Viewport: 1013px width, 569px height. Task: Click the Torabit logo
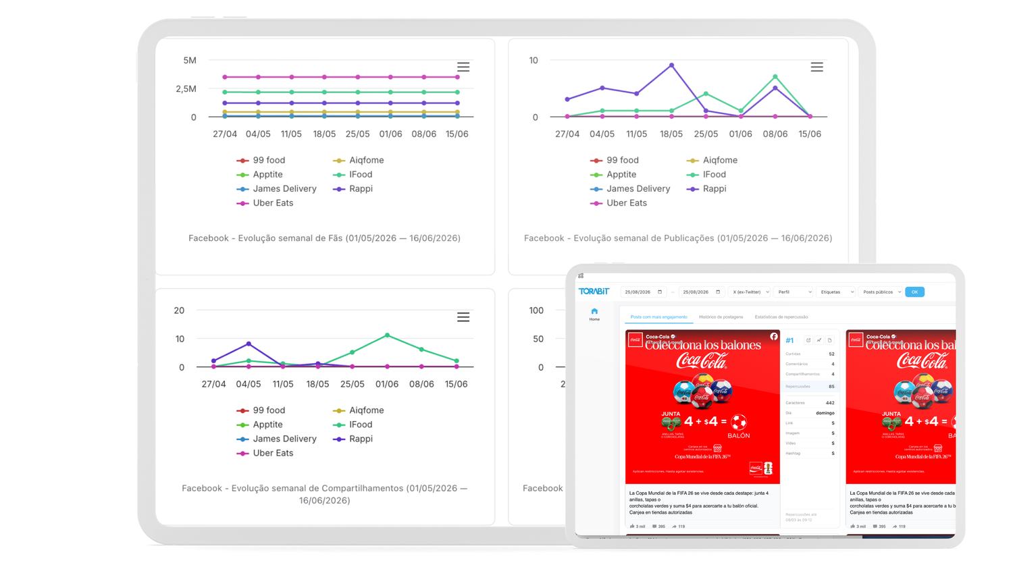pos(594,292)
